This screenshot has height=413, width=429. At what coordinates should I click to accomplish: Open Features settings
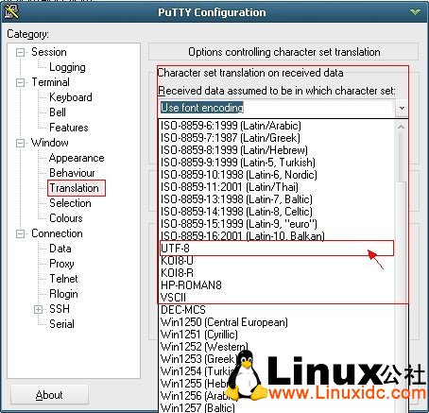tap(69, 128)
